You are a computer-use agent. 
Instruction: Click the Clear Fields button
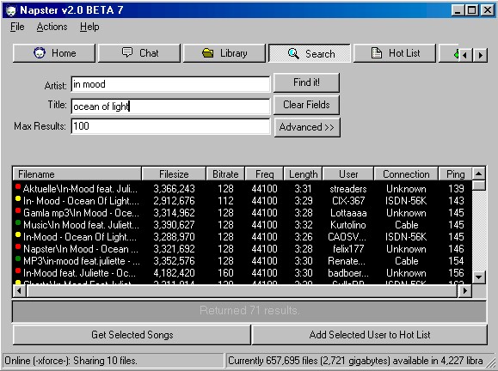coord(306,105)
